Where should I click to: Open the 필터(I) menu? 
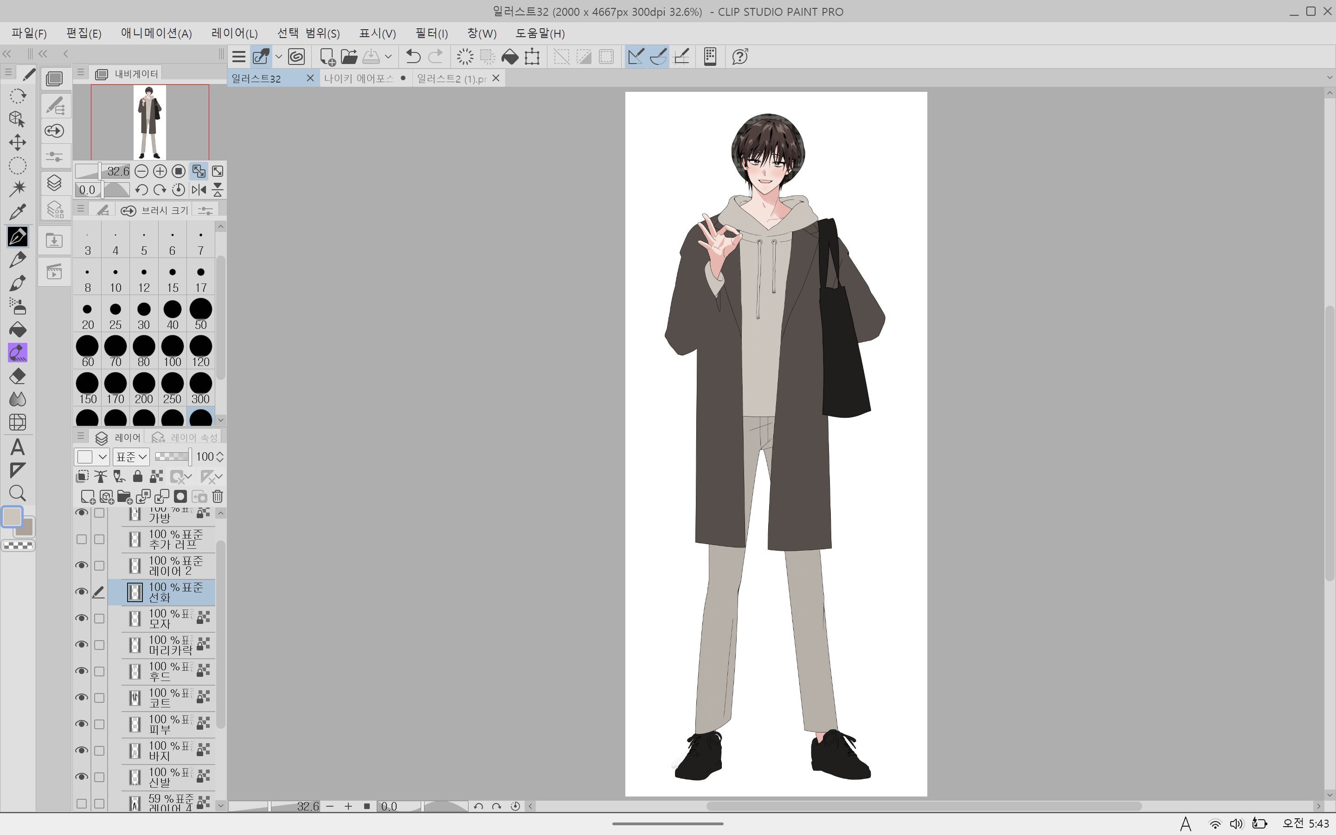431,33
